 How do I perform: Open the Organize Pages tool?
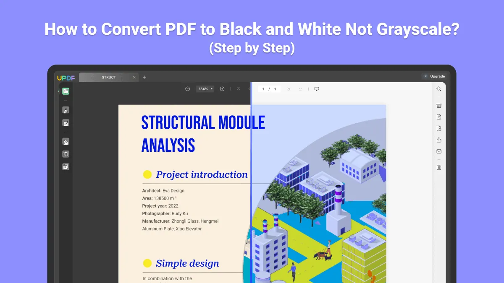click(66, 142)
